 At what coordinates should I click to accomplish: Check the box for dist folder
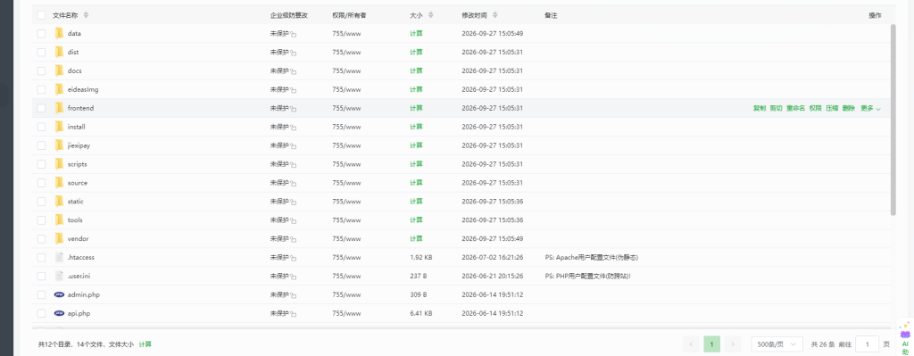41,53
